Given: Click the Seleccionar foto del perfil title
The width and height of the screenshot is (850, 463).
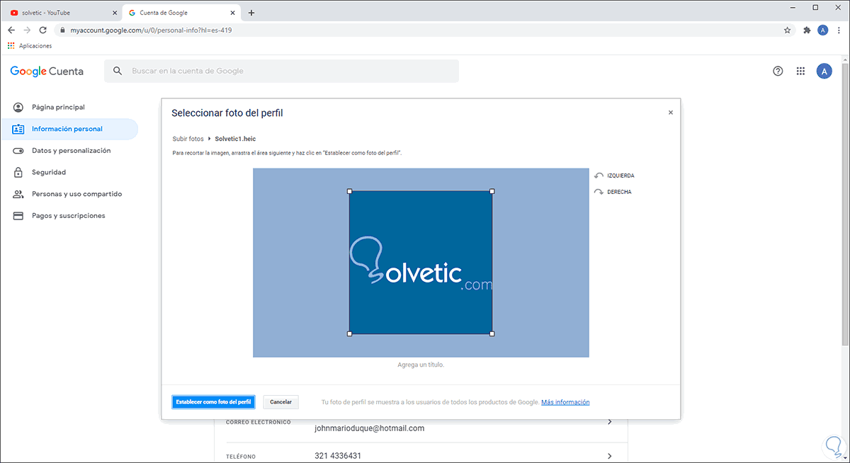Looking at the screenshot, I should (227, 113).
